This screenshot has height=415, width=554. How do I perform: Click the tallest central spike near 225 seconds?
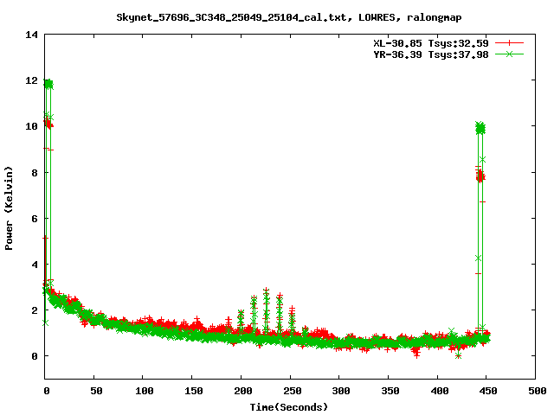(267, 310)
